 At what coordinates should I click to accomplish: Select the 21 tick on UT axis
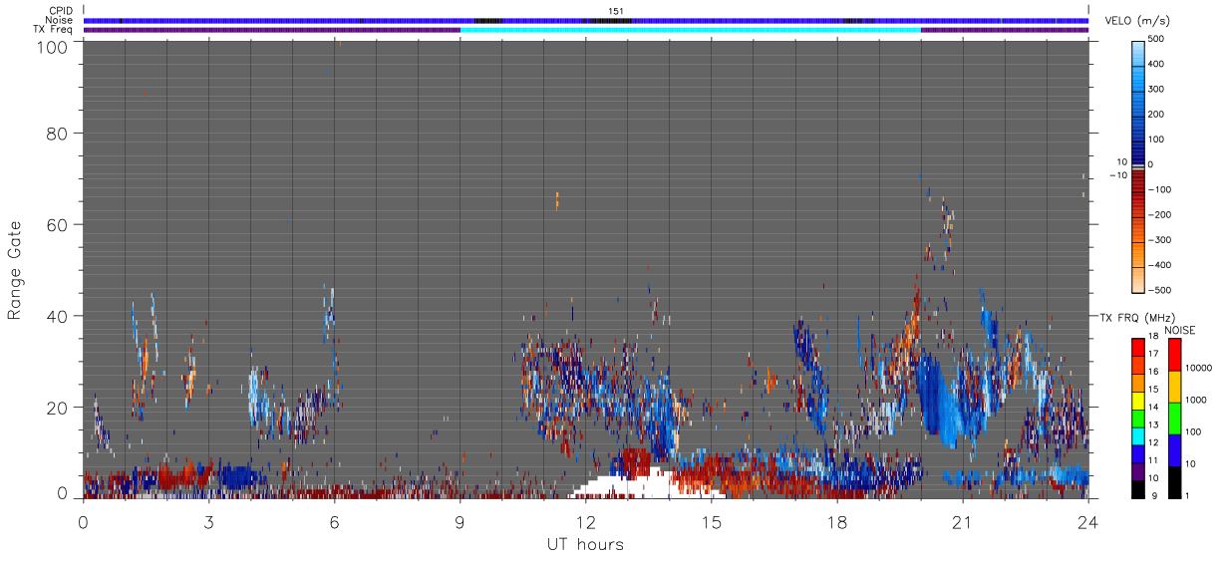(963, 523)
